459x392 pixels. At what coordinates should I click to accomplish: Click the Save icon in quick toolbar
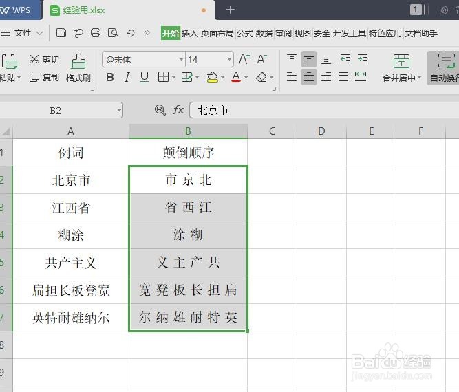point(61,33)
